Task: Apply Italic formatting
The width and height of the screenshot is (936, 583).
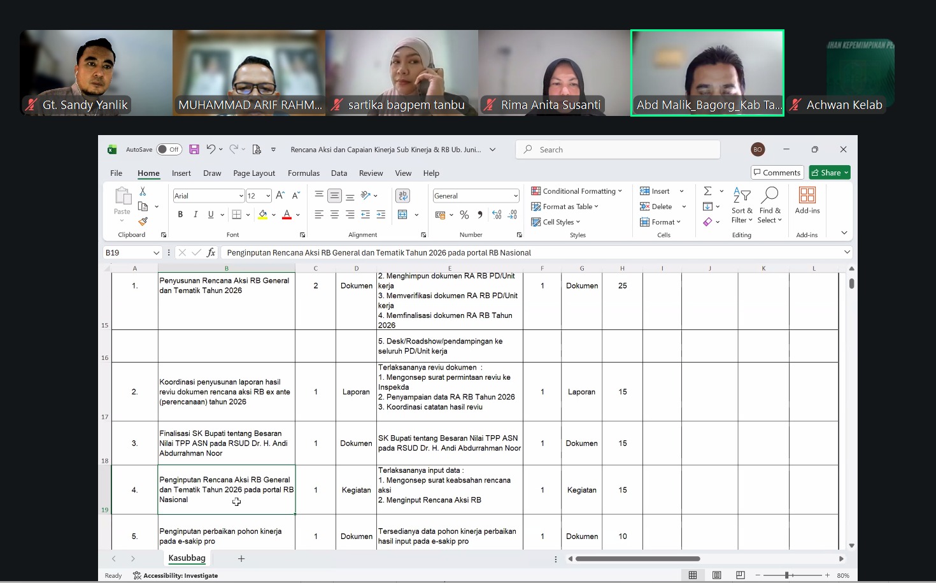Action: coord(195,215)
